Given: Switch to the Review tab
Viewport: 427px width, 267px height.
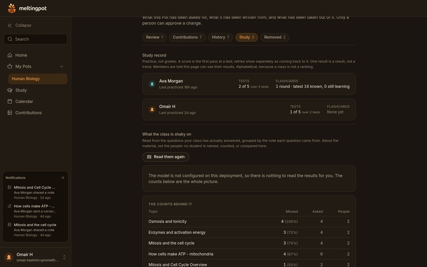Looking at the screenshot, I should [x=154, y=37].
